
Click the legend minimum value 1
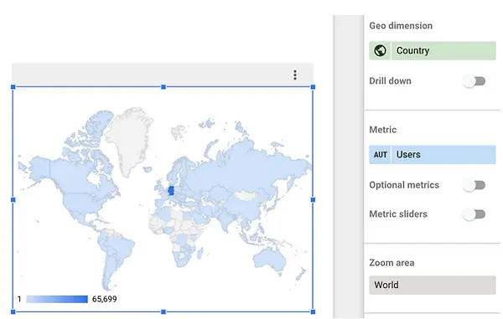[x=19, y=299]
